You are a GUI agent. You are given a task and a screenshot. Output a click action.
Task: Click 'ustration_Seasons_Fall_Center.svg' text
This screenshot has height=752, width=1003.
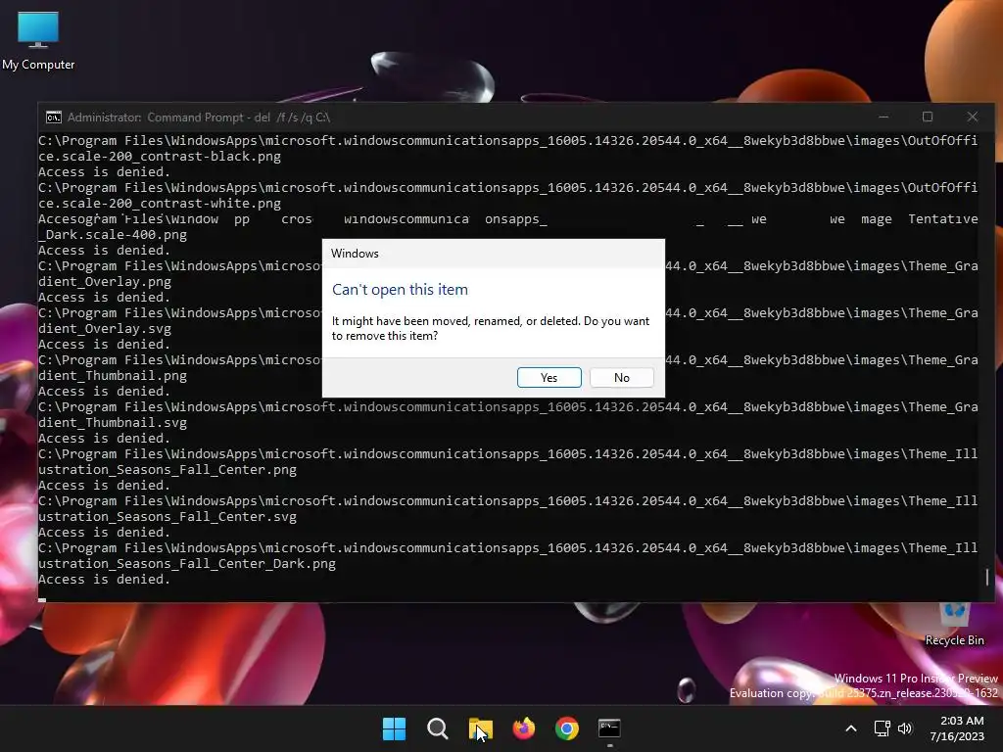coord(167,517)
